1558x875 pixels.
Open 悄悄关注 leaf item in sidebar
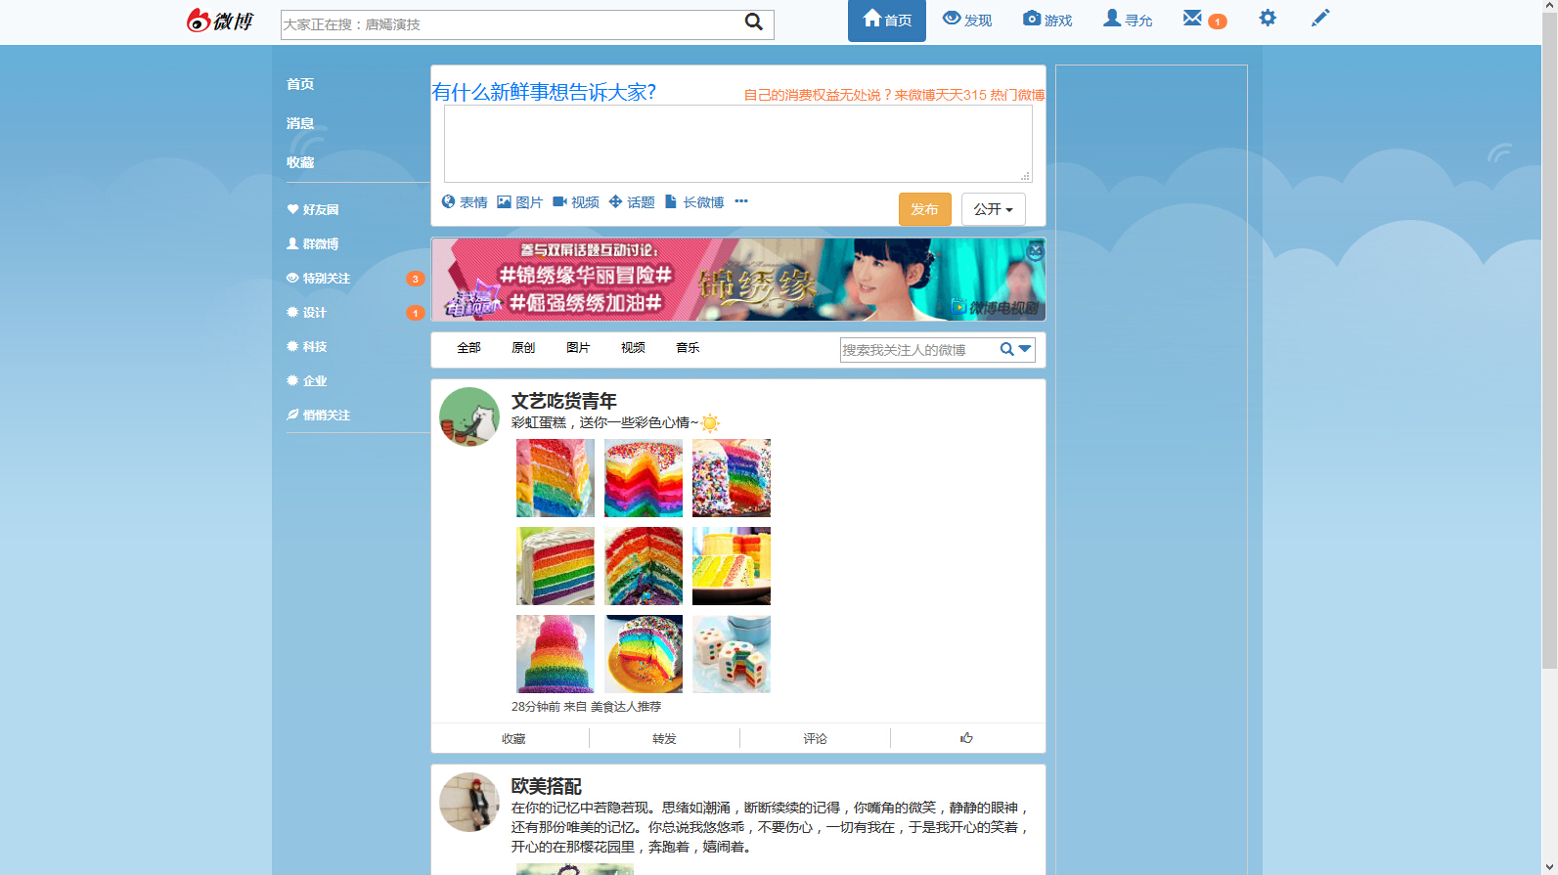point(319,415)
